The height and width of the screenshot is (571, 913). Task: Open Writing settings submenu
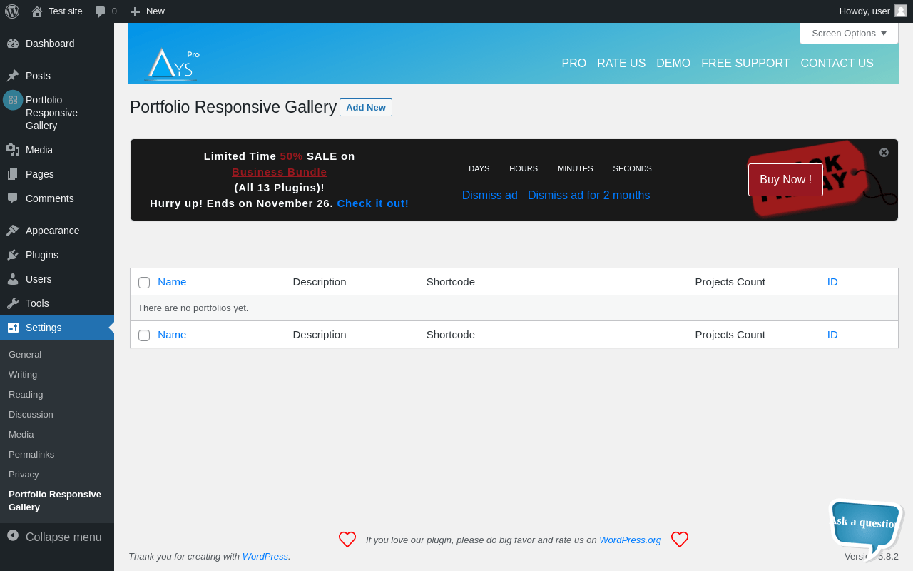tap(23, 375)
